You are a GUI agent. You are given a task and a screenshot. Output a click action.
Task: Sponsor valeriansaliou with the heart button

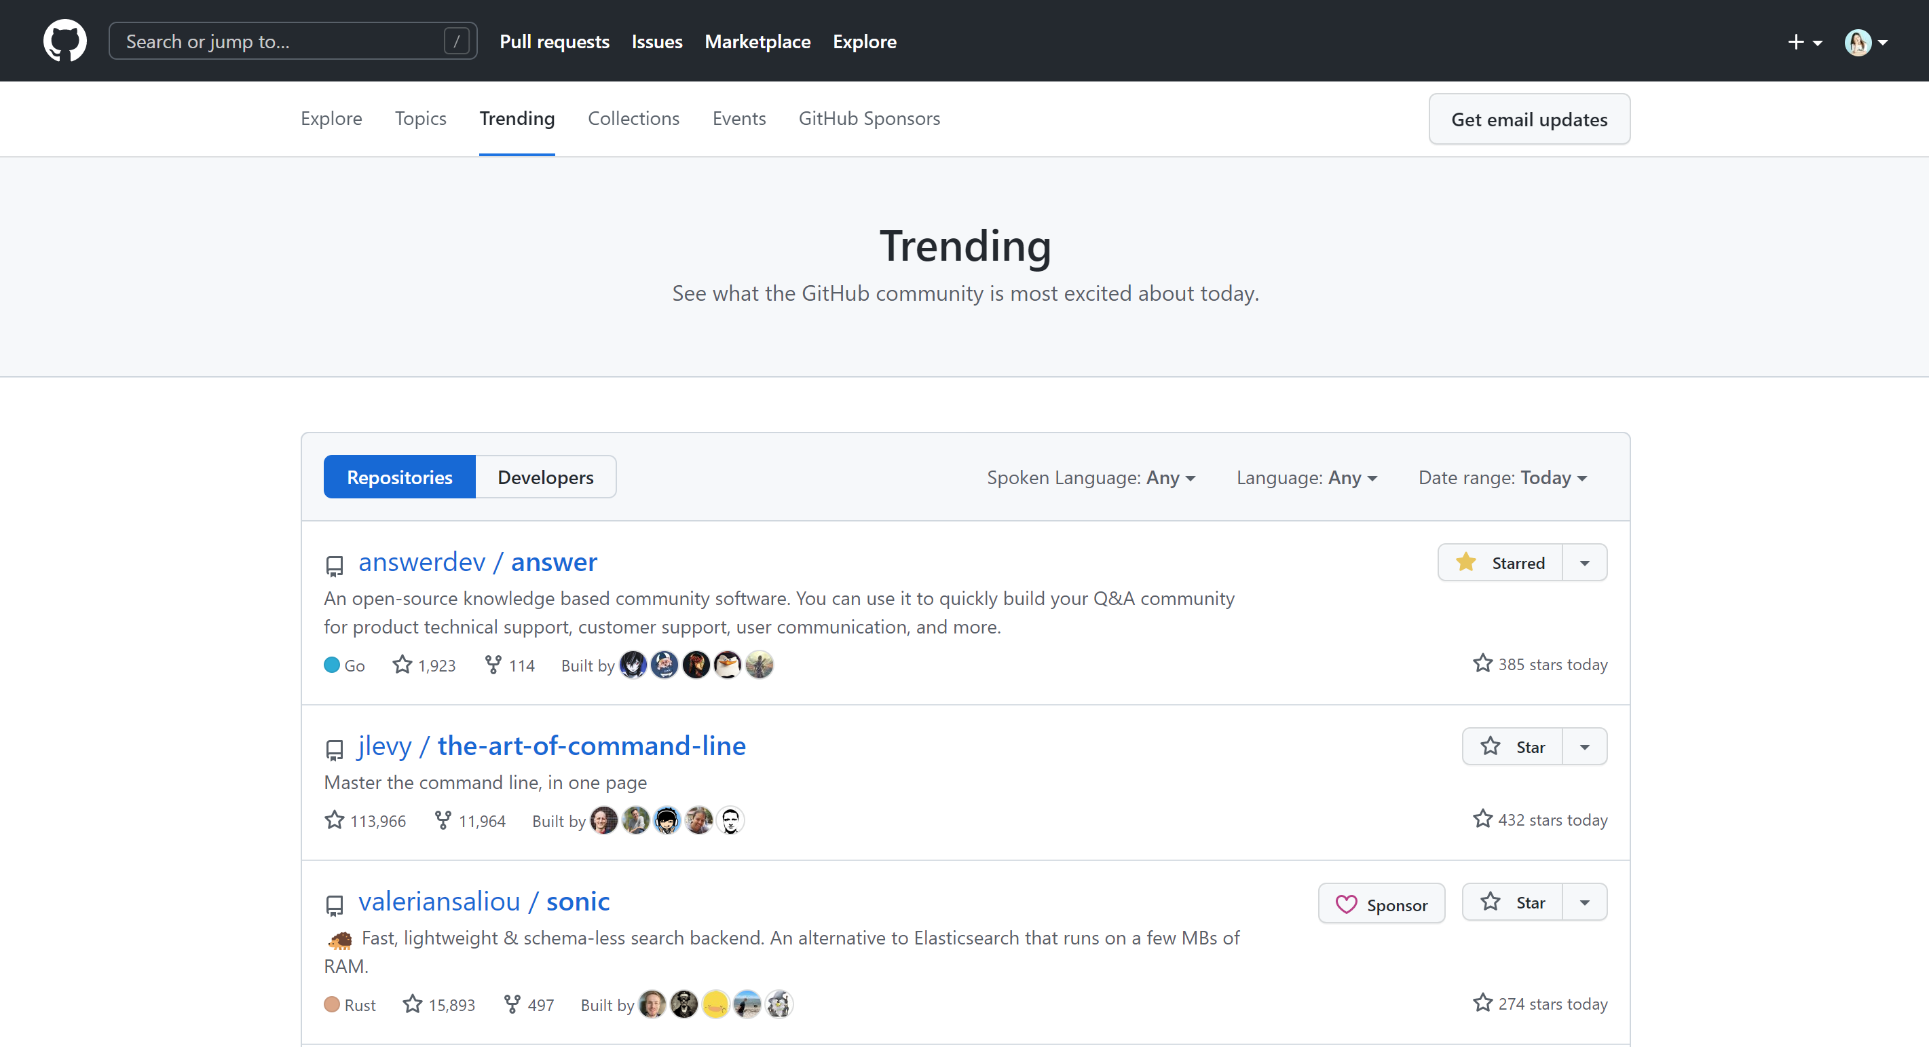coord(1382,904)
